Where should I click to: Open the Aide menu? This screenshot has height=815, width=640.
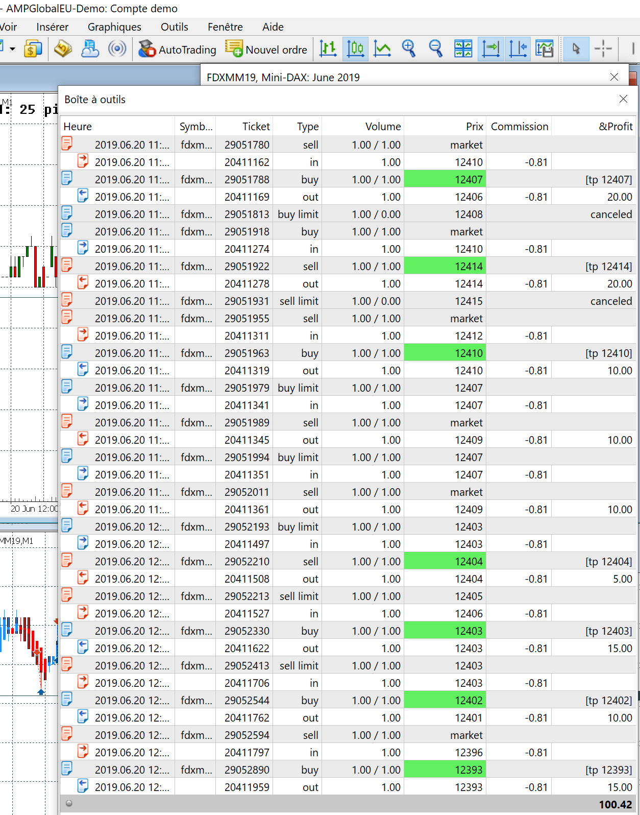coord(273,27)
